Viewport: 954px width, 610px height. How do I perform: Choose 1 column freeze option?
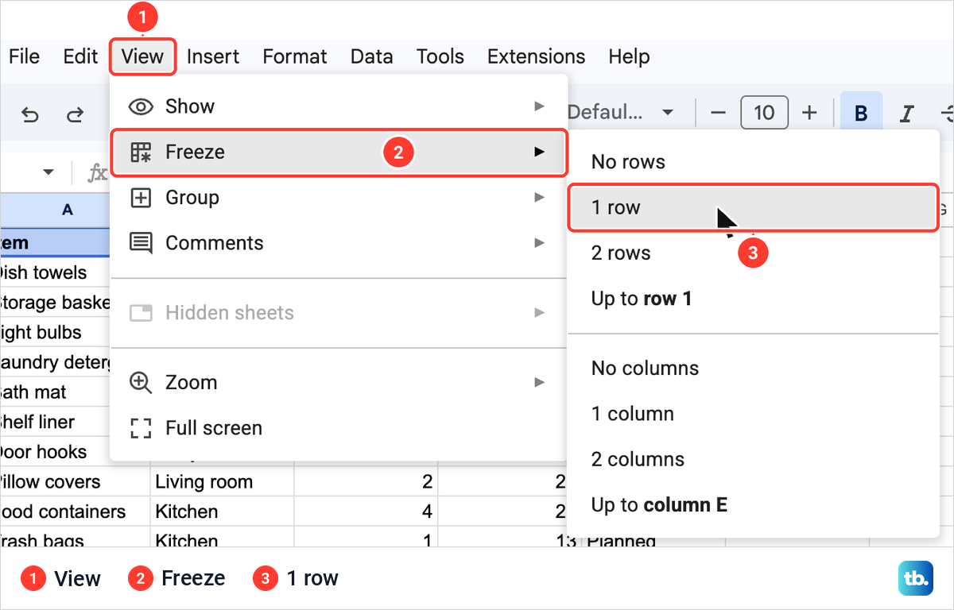(754, 414)
